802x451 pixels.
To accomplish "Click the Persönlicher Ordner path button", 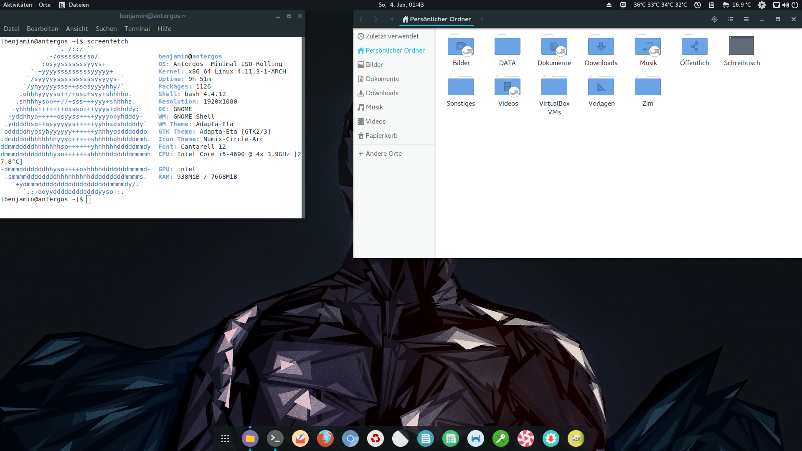I will point(437,19).
